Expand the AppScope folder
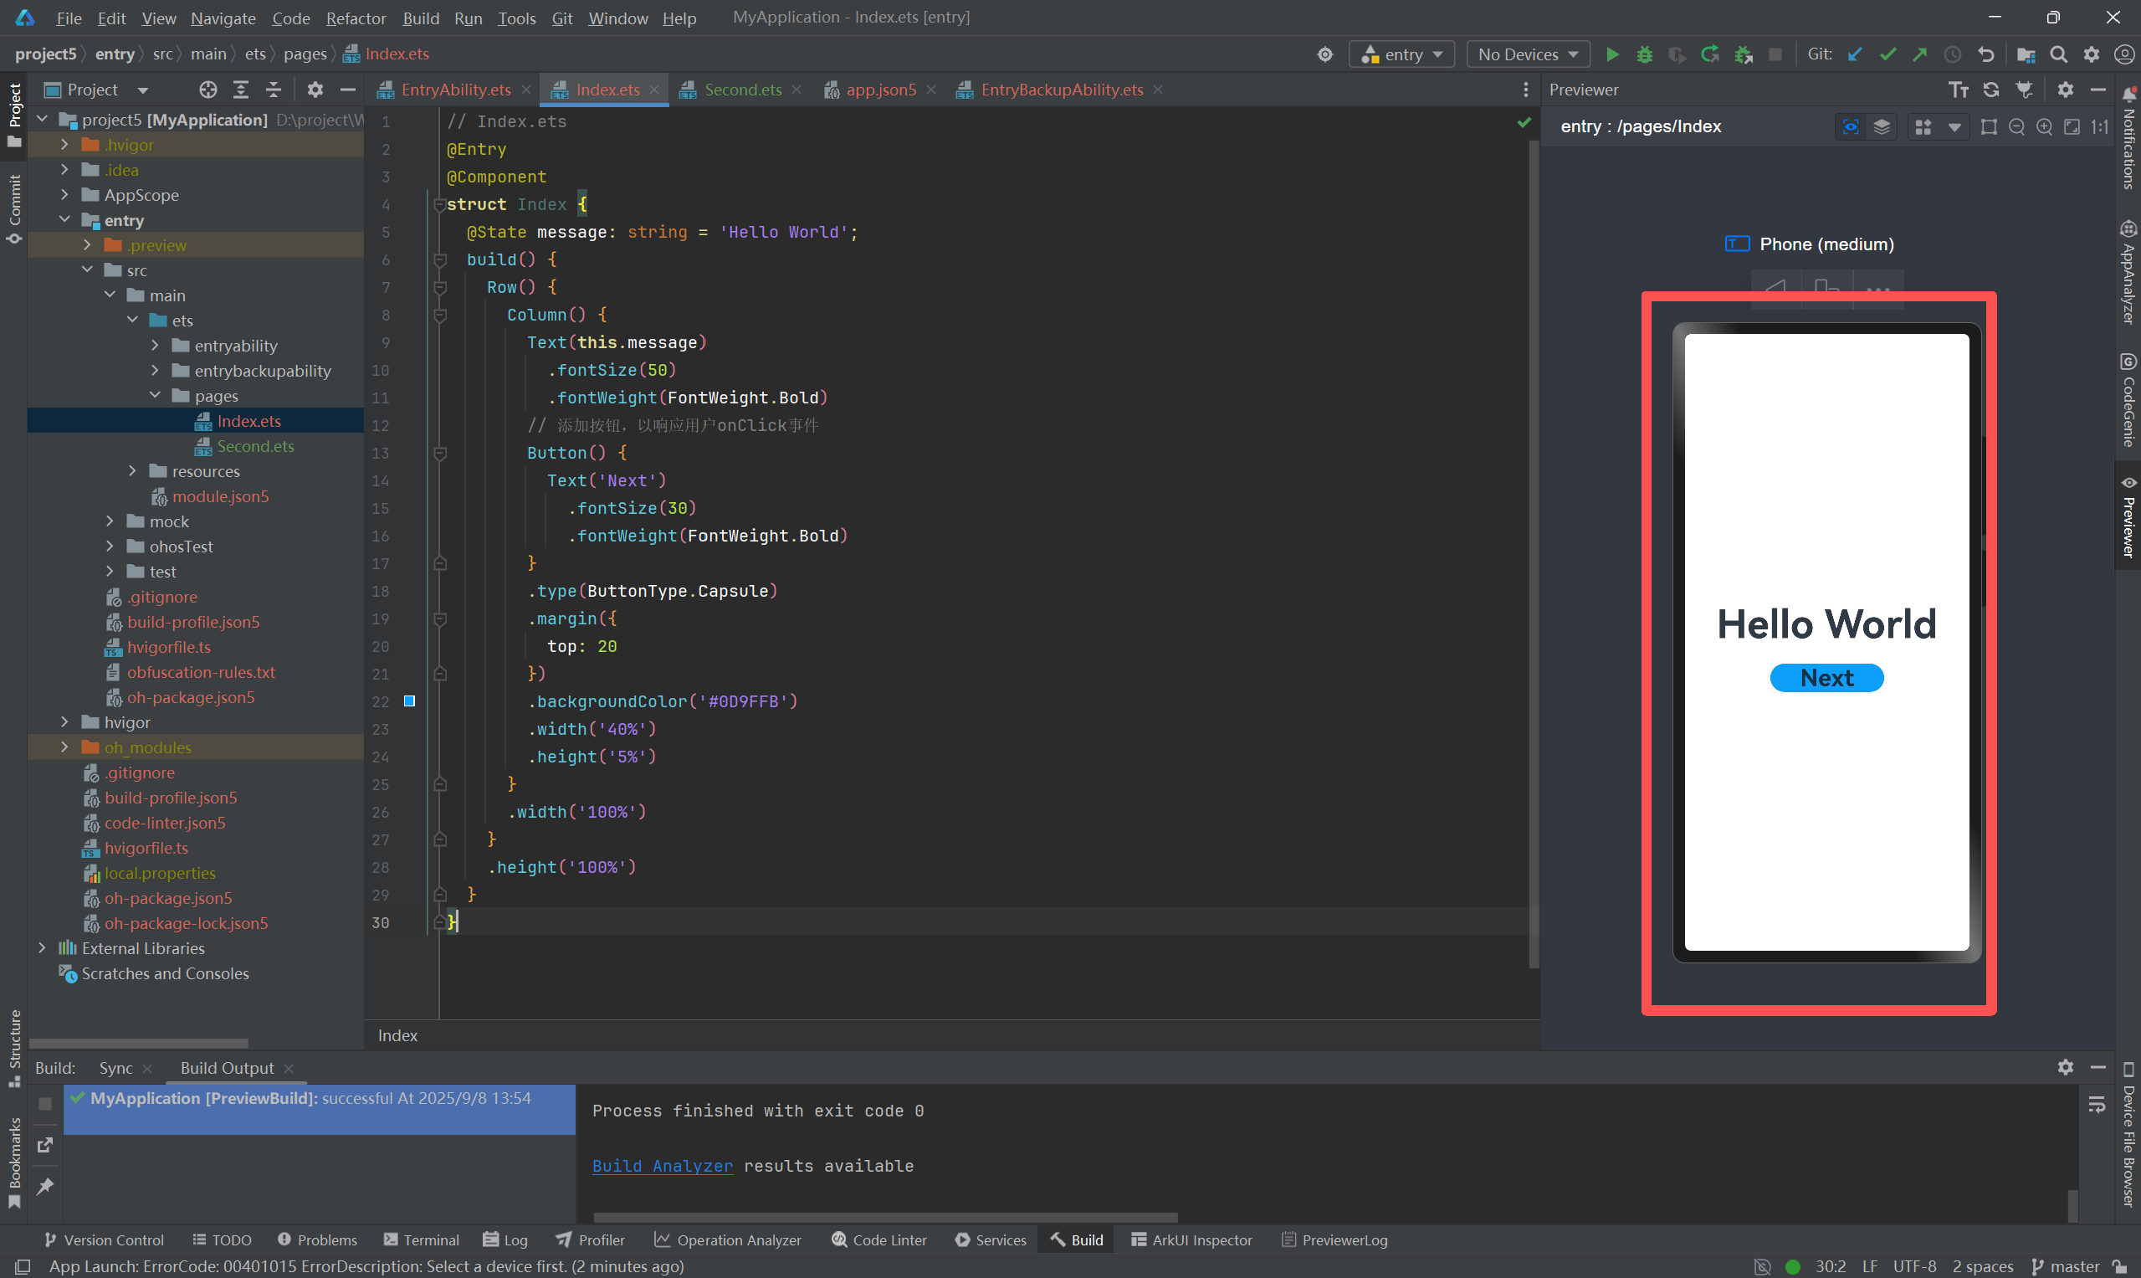Image resolution: width=2141 pixels, height=1278 pixels. click(x=64, y=195)
